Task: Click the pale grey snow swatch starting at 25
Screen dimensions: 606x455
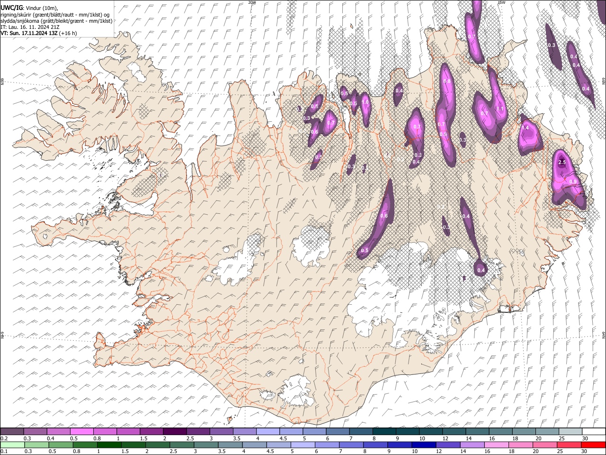Action: (x=571, y=431)
